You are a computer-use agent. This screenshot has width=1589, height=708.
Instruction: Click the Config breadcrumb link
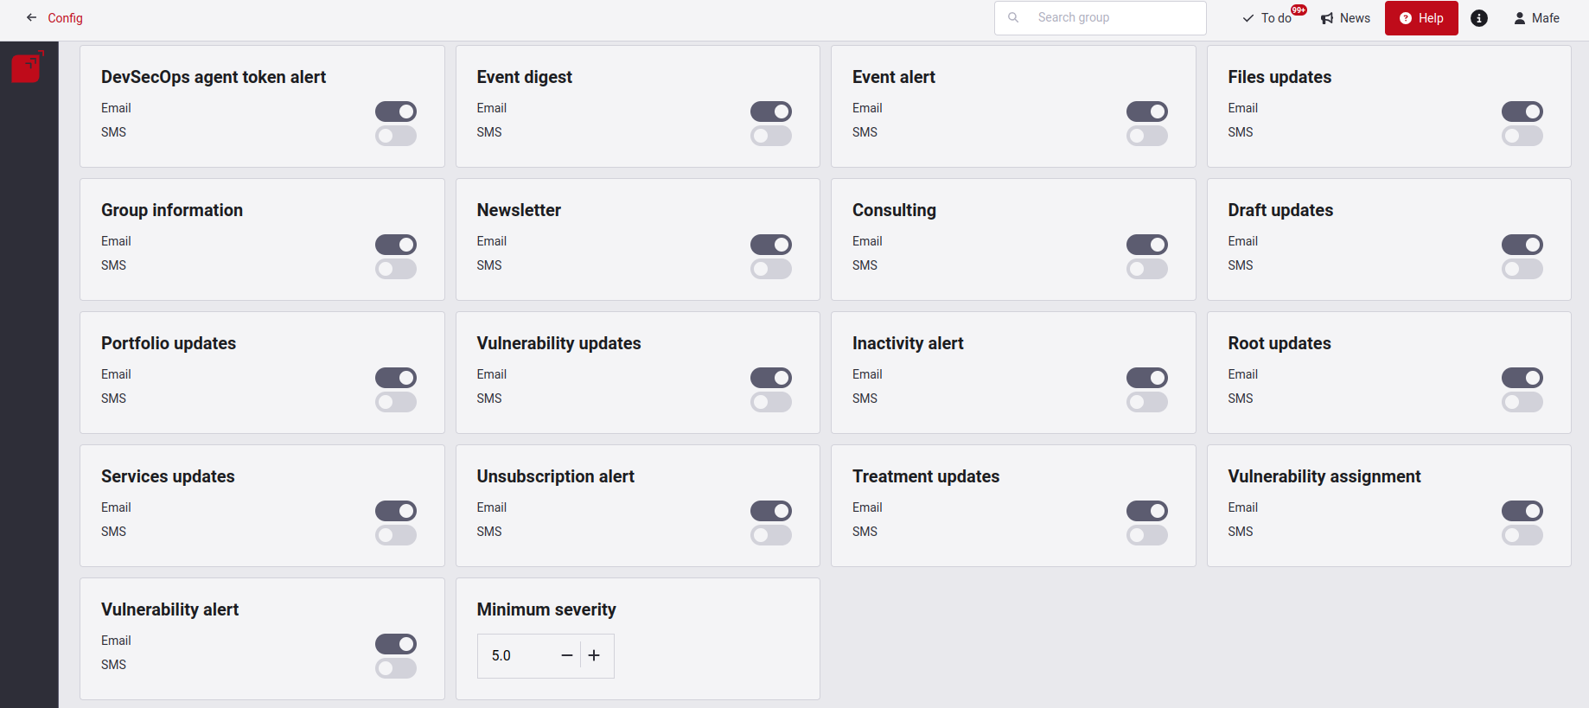65,17
